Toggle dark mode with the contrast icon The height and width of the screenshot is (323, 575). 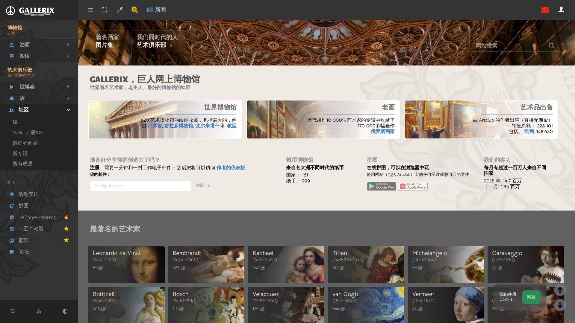tap(65, 311)
